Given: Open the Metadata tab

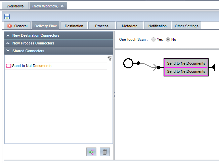Looking at the screenshot, I should coord(129,26).
